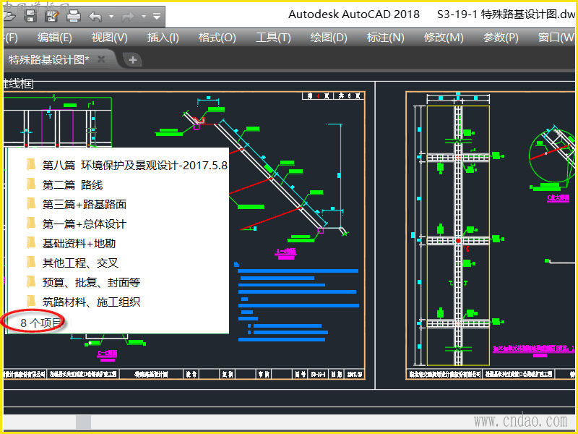Select the 预算、批复、封面等 folder
Image resolution: width=578 pixels, height=434 pixels.
tap(91, 282)
